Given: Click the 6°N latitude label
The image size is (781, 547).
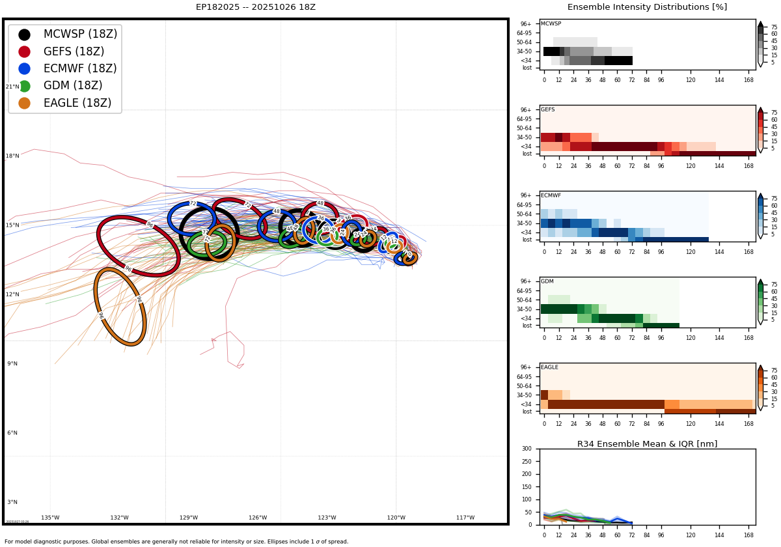Looking at the screenshot, I should coord(13,433).
